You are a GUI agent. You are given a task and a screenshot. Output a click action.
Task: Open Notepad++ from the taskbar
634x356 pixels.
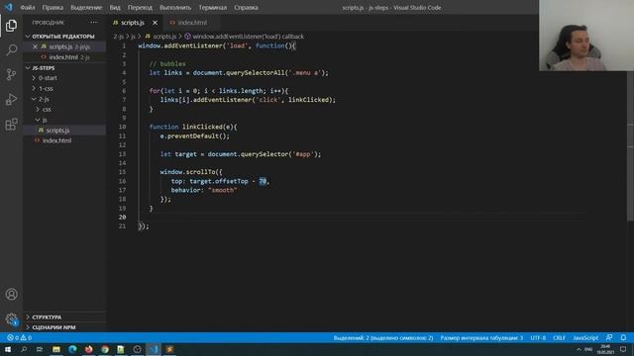tap(121, 349)
